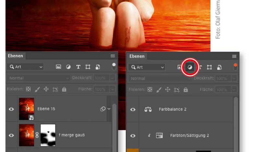Lock transparent pixels in left panel
Viewport: 253px width, 152px height.
tap(29, 89)
